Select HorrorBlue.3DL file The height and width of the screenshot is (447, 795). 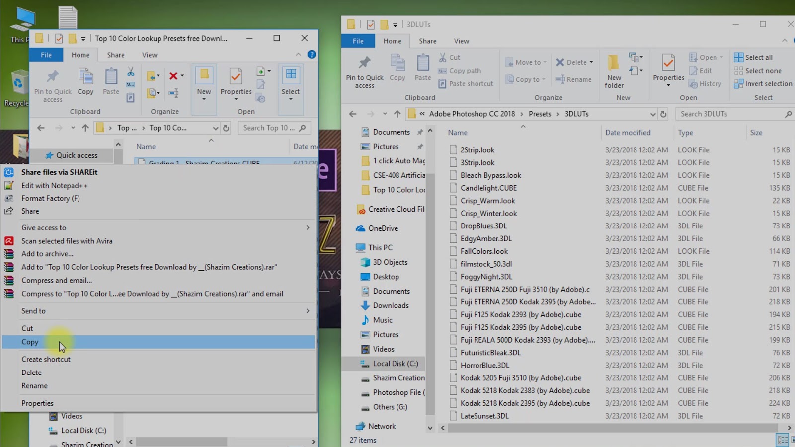pos(484,365)
